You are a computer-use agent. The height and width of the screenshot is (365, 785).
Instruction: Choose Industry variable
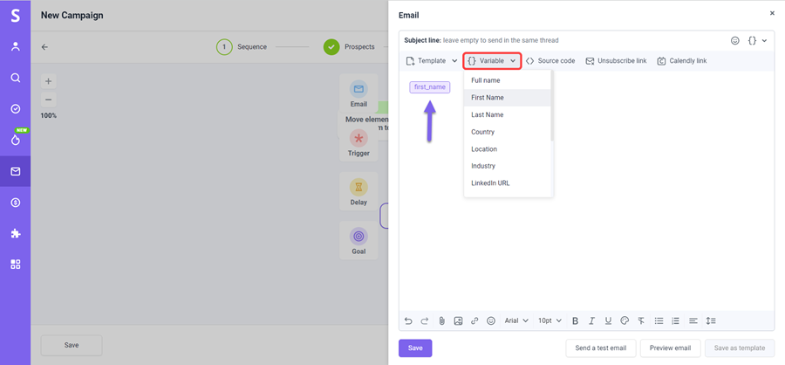(507, 165)
